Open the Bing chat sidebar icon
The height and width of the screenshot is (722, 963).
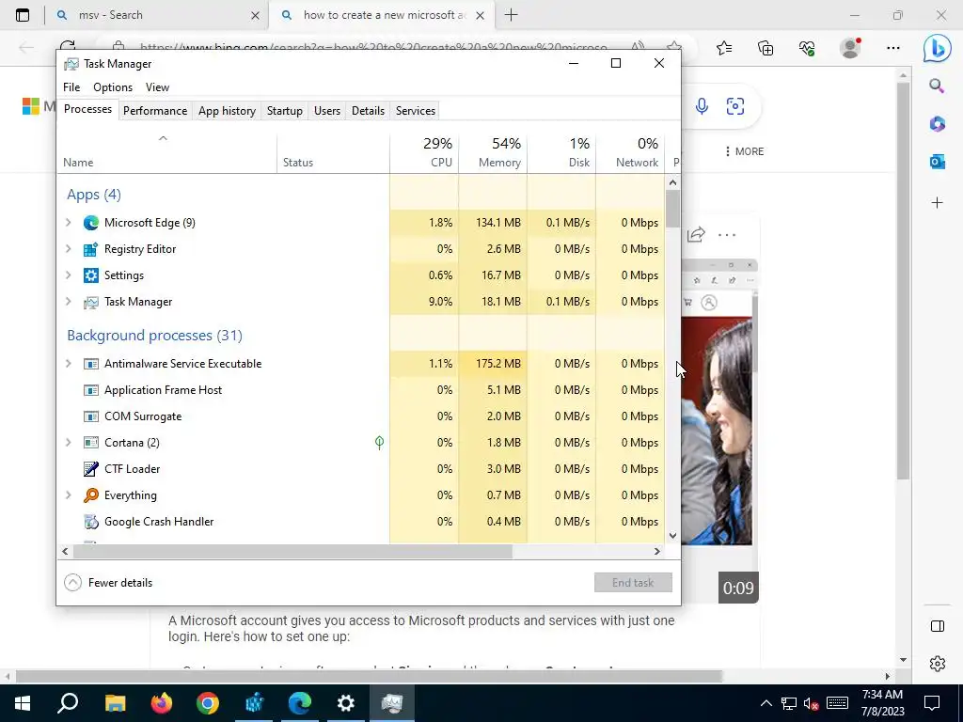coord(938,49)
